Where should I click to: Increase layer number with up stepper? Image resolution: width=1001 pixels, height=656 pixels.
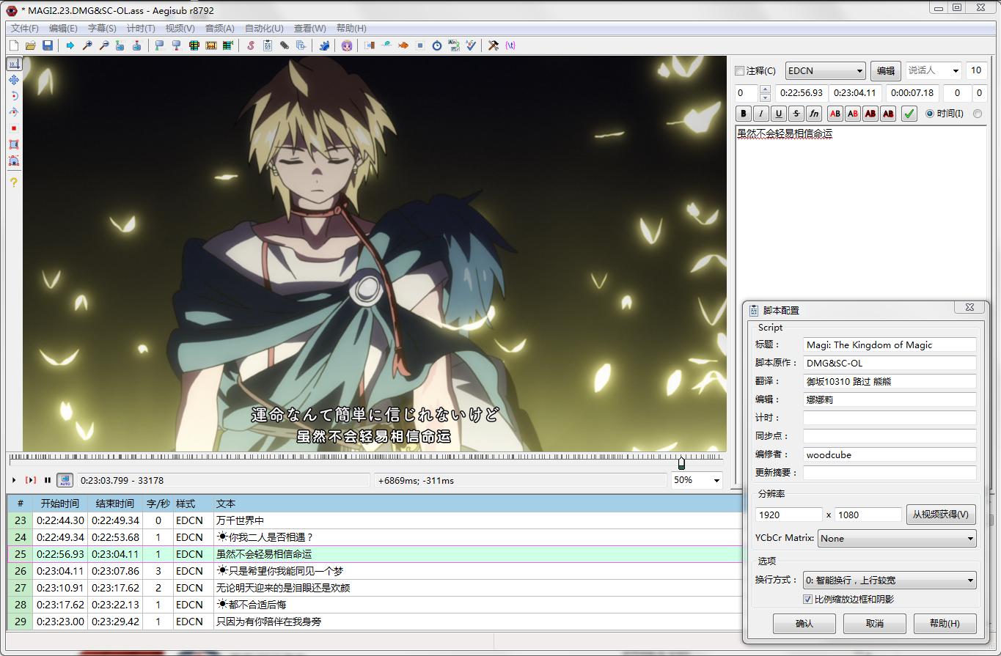pyautogui.click(x=765, y=89)
